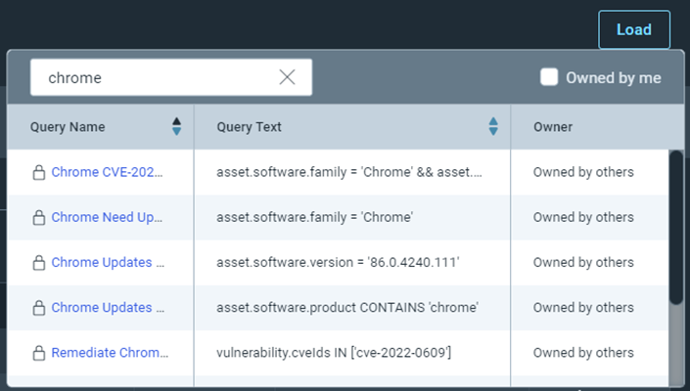This screenshot has height=391, width=690.
Task: Open the Chrome CVE-202... query link
Action: (107, 172)
